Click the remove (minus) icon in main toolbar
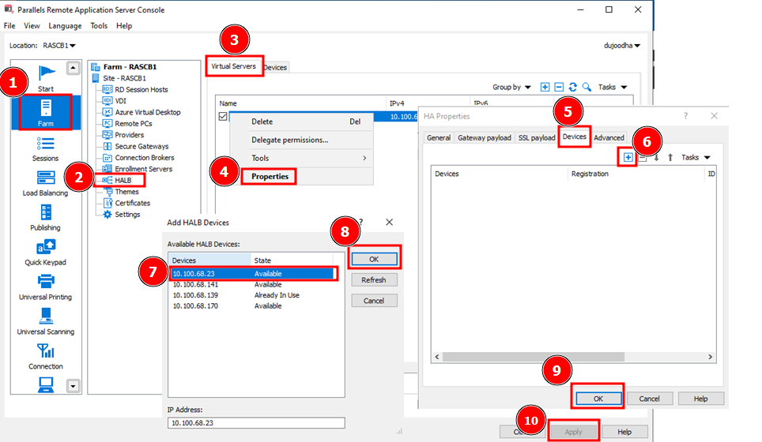 (559, 87)
